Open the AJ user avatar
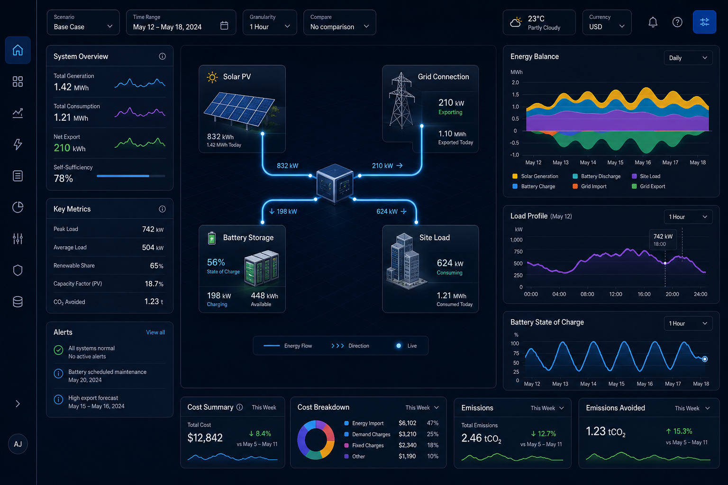The width and height of the screenshot is (728, 485). (18, 444)
